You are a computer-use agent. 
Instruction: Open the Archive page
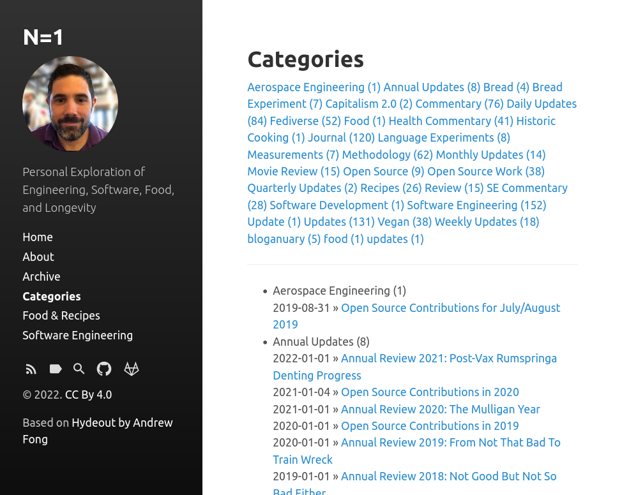pyautogui.click(x=42, y=277)
